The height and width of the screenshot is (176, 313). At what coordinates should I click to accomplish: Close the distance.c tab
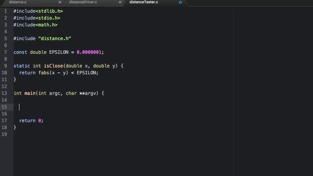60,2
